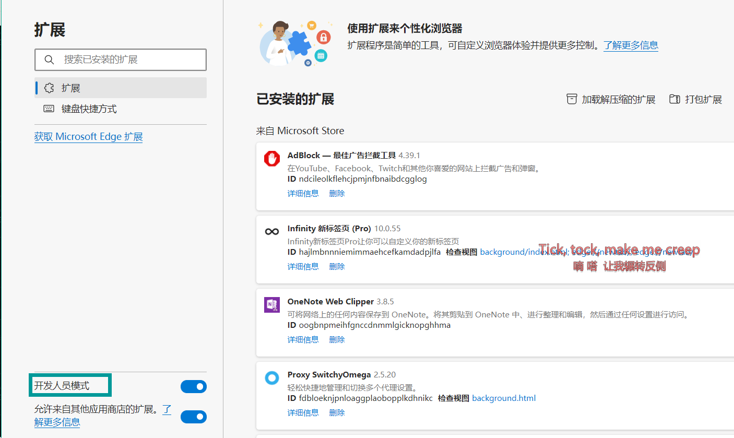
Task: Open 详细信息 for AdBlock
Action: 303,193
